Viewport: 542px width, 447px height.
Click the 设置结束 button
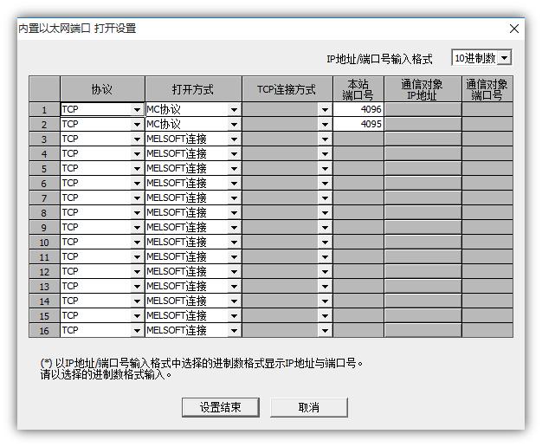(x=220, y=407)
